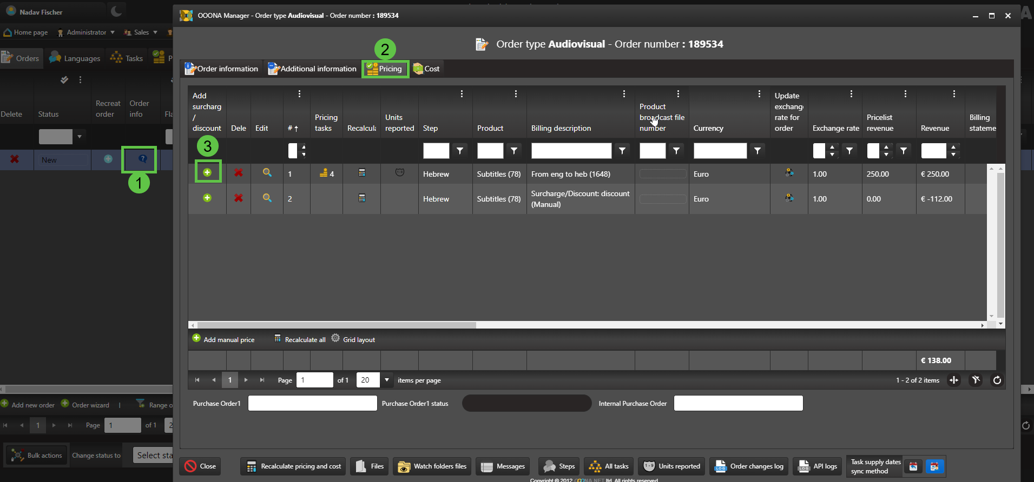
Task: Select the first task supply dates sync option
Action: (x=913, y=466)
